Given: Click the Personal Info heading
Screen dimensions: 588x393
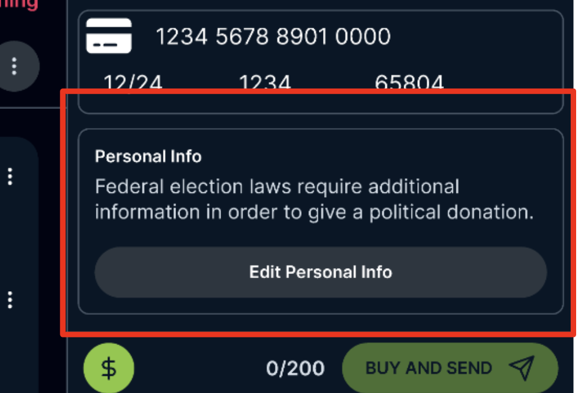Looking at the screenshot, I should click(148, 156).
